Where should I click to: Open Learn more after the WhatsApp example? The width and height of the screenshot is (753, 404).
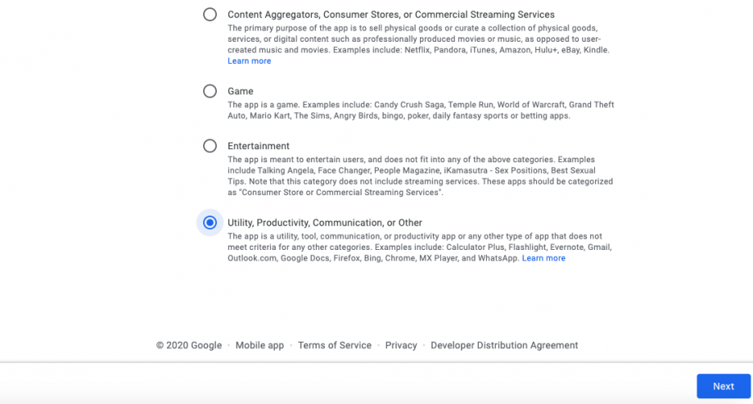(x=543, y=258)
